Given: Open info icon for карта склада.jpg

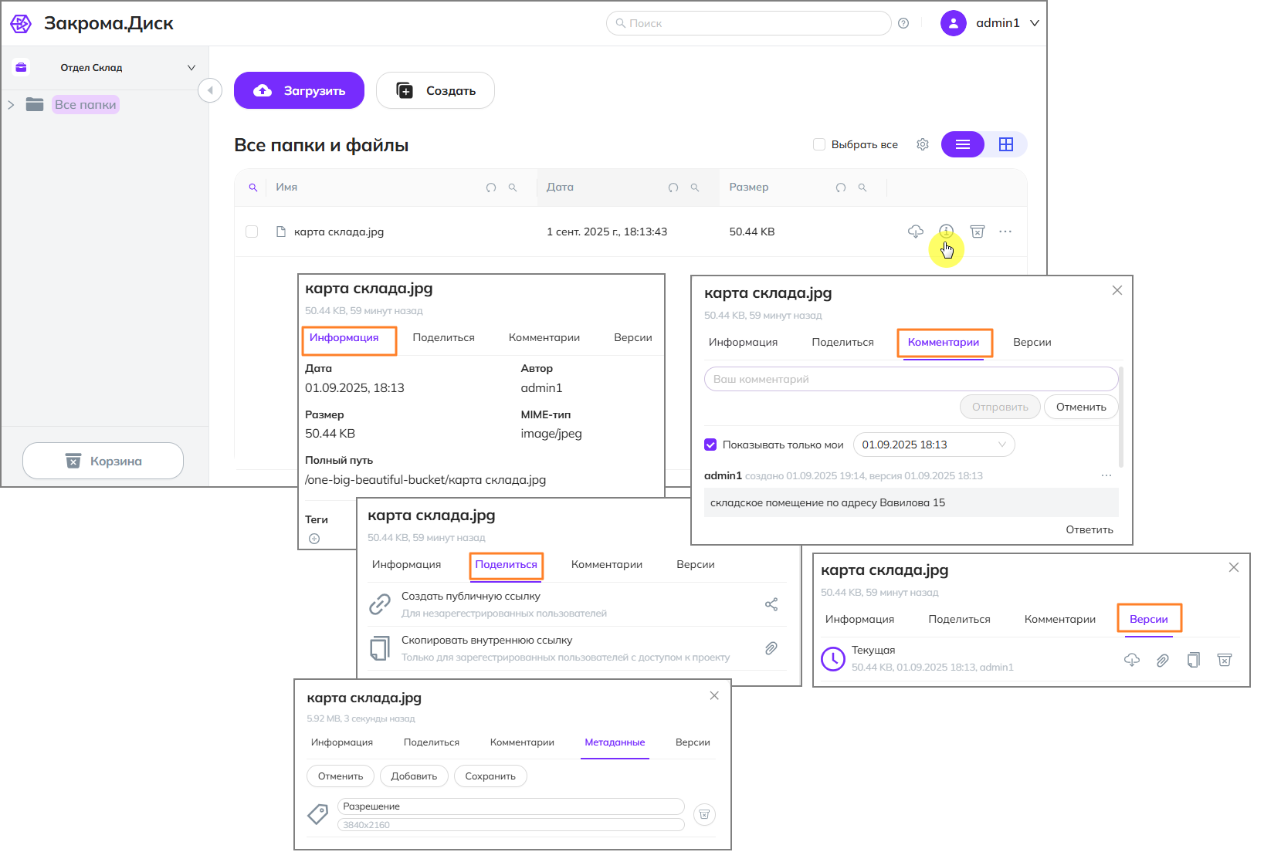Looking at the screenshot, I should (946, 231).
